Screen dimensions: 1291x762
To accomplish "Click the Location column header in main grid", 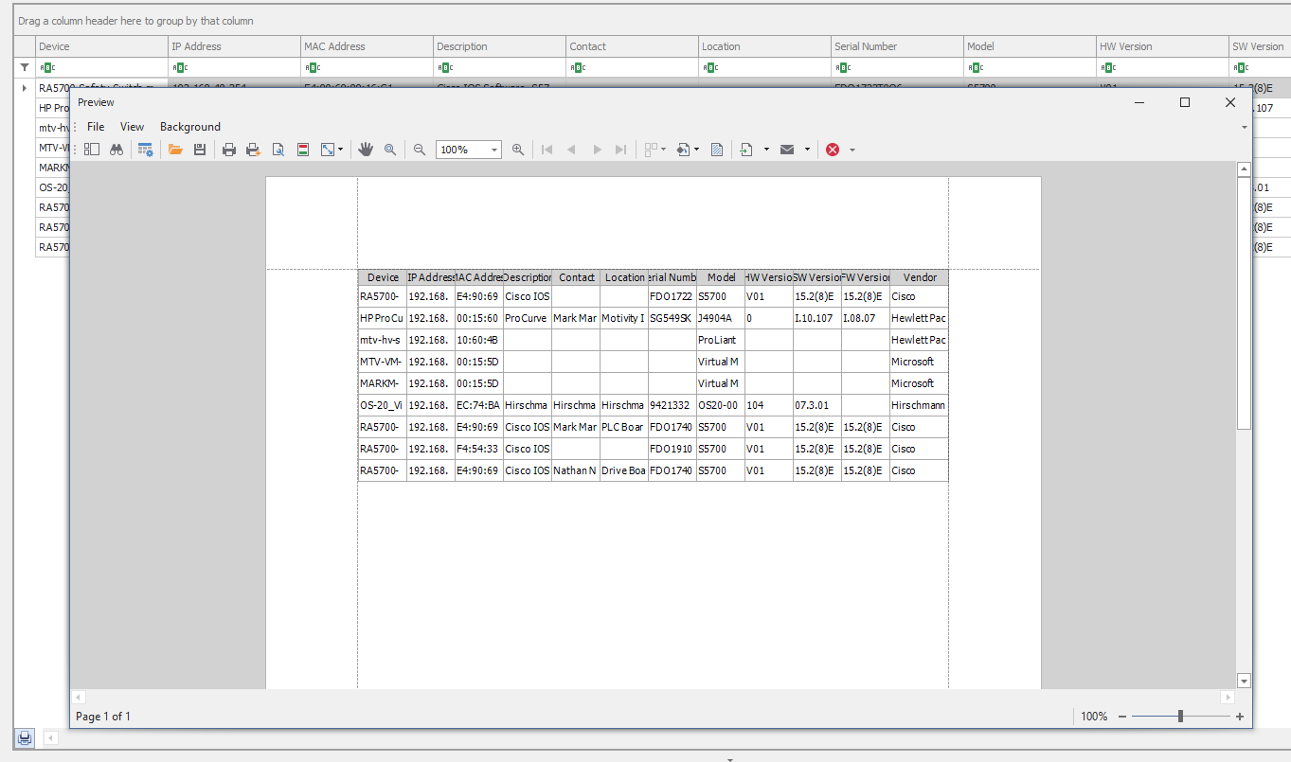I will click(x=764, y=46).
